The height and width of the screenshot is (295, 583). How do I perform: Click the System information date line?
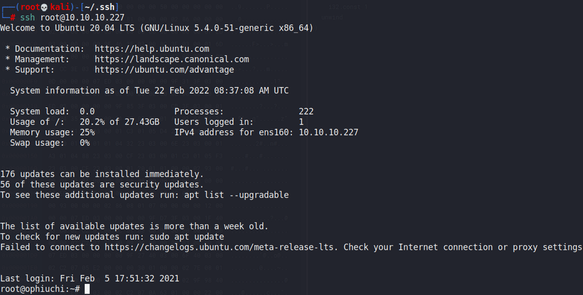click(149, 91)
